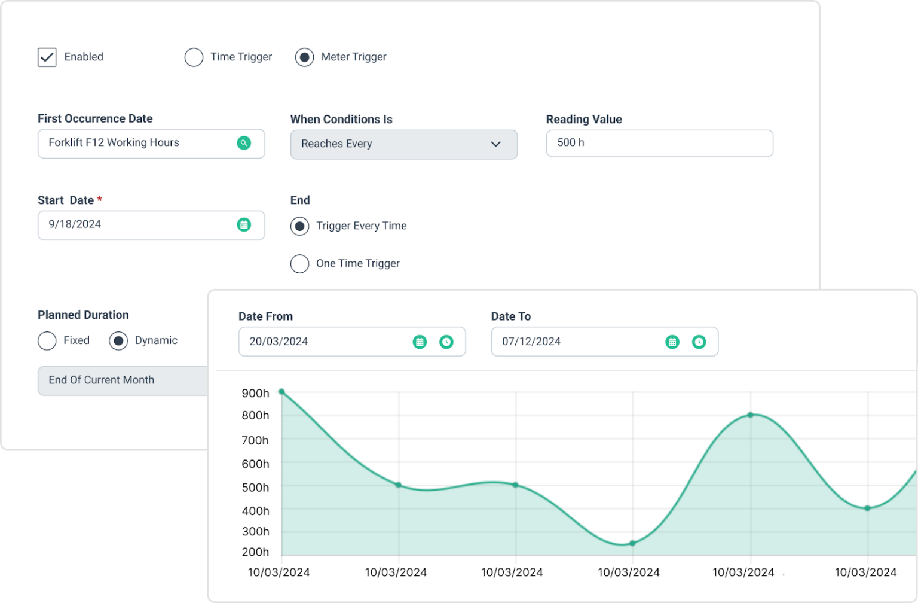Viewport: 918px width, 603px height.
Task: Click the Trigger Every Time option
Action: [x=299, y=226]
